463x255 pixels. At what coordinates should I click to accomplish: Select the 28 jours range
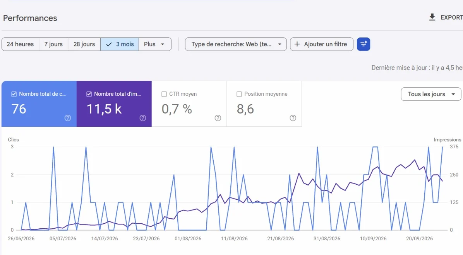(x=84, y=44)
